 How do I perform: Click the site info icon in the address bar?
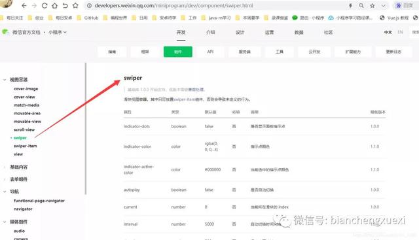click(89, 6)
